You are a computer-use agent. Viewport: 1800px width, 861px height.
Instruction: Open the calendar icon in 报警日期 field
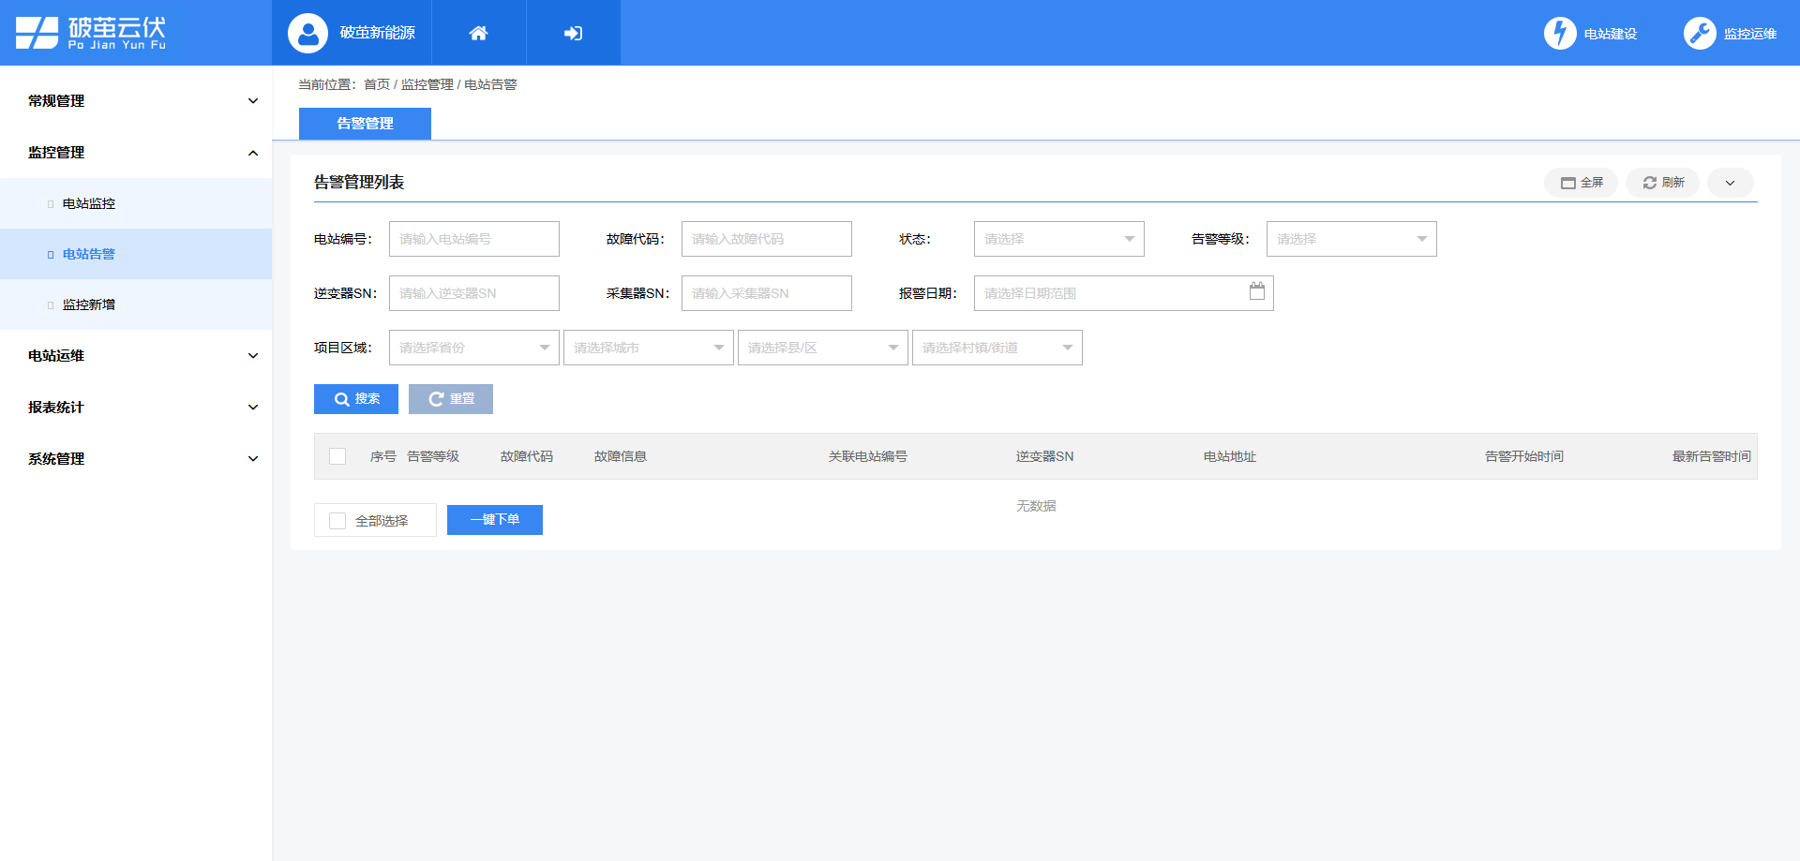(1257, 292)
